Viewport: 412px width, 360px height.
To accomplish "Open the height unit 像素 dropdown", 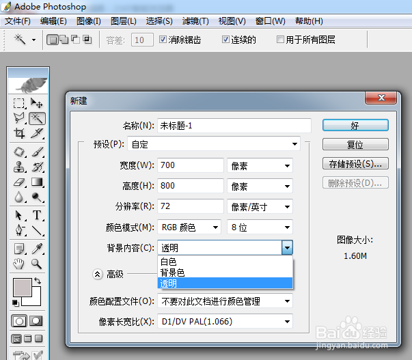I will click(x=260, y=186).
